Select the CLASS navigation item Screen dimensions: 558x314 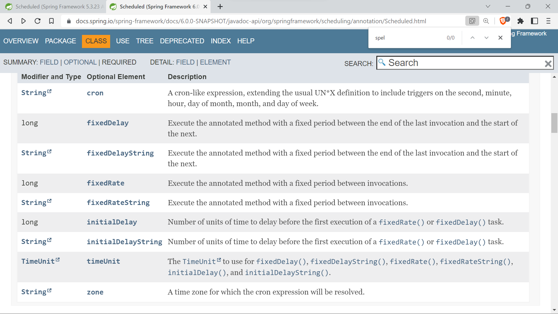tap(96, 41)
